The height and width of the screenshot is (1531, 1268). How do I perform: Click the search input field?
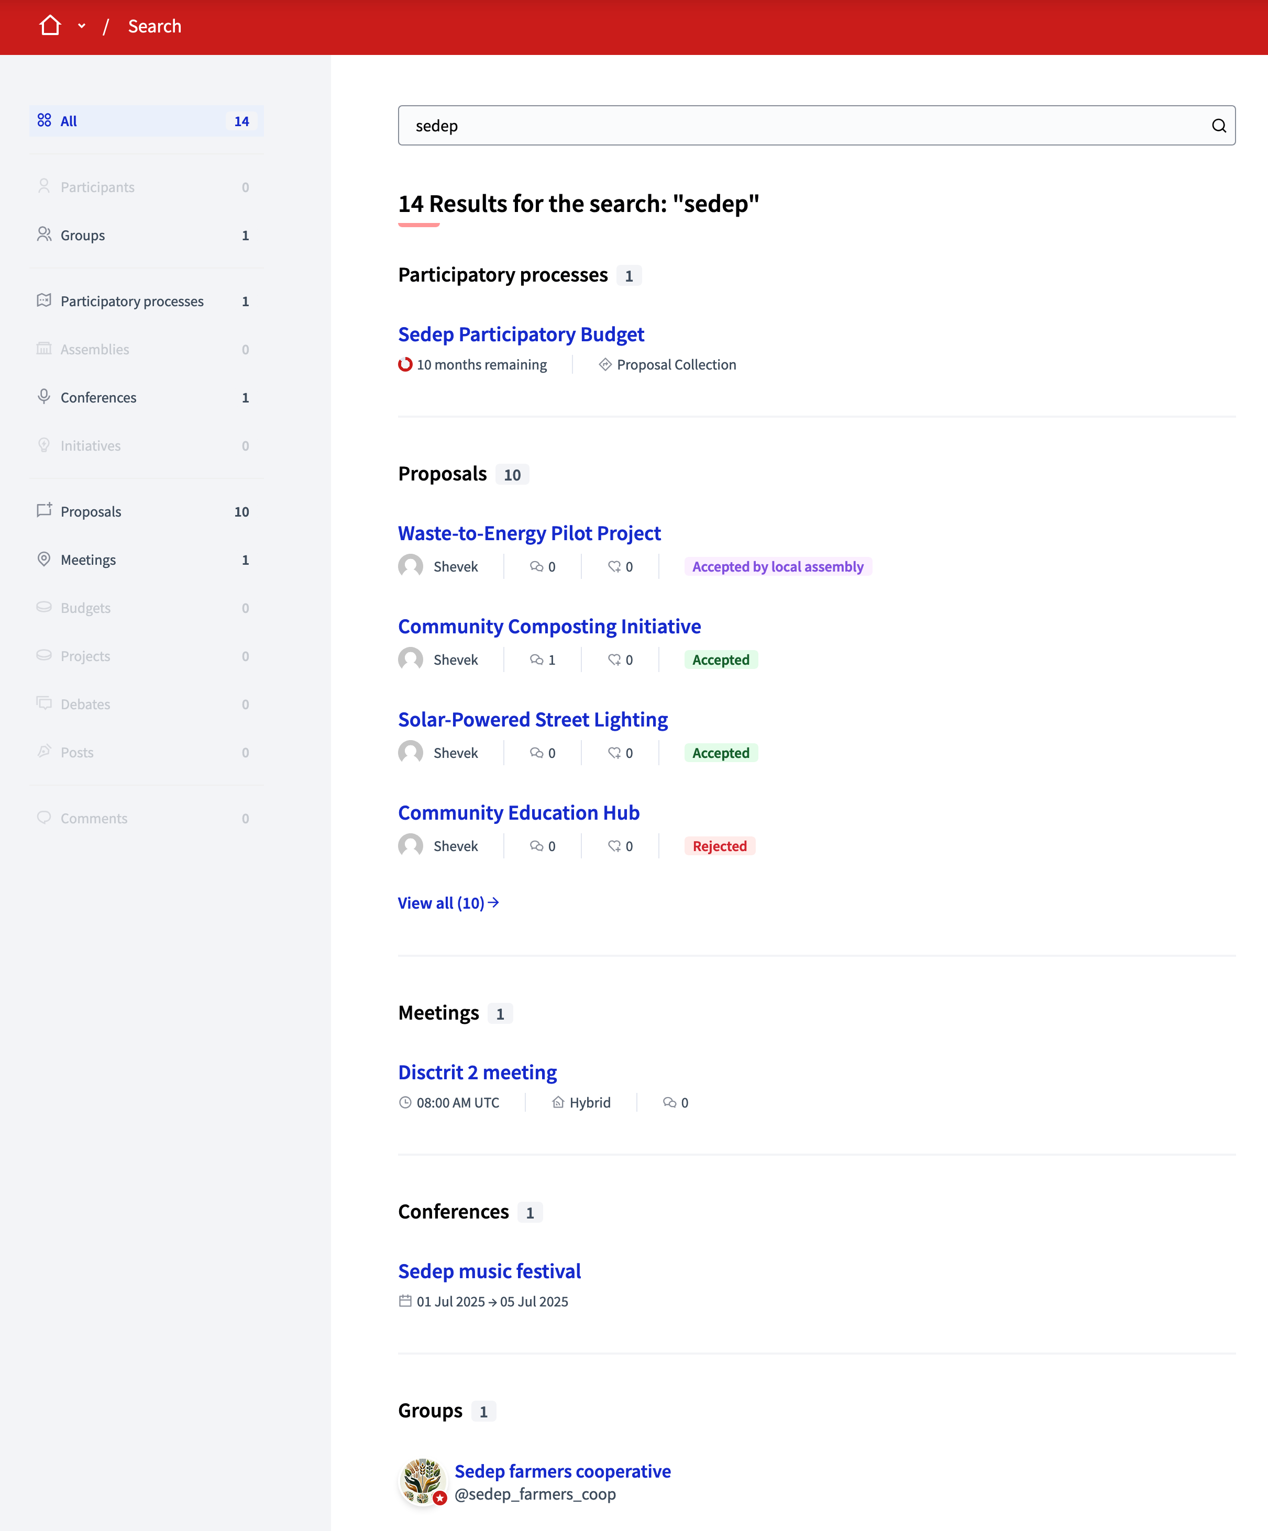tap(815, 125)
